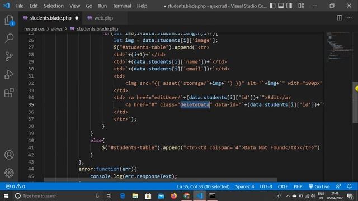Click line number 40 in gutter

tap(31, 140)
